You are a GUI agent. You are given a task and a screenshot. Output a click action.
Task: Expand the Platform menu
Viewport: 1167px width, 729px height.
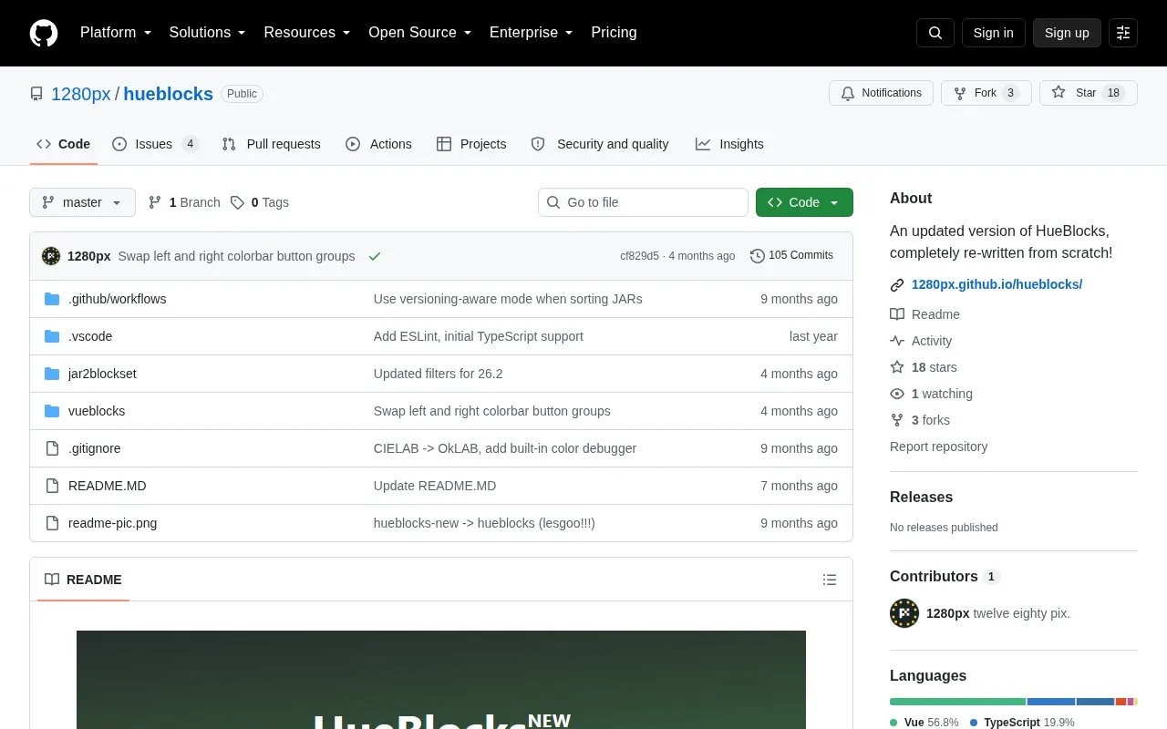pos(116,33)
